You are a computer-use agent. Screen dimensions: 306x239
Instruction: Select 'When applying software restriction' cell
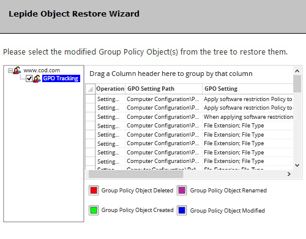click(248, 117)
